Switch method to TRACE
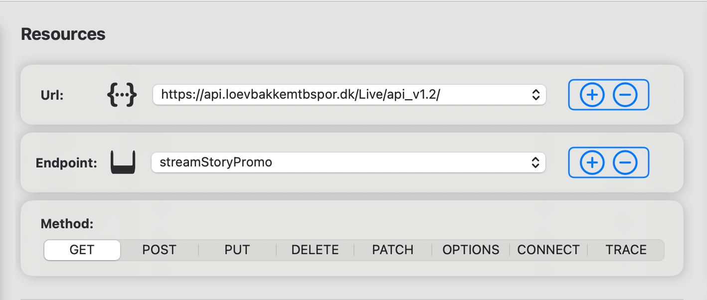707x300 pixels. click(626, 250)
